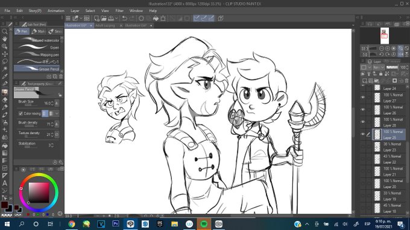The height and width of the screenshot is (230, 410).
Task: Click the layer opacity slider
Action: [x=392, y=67]
